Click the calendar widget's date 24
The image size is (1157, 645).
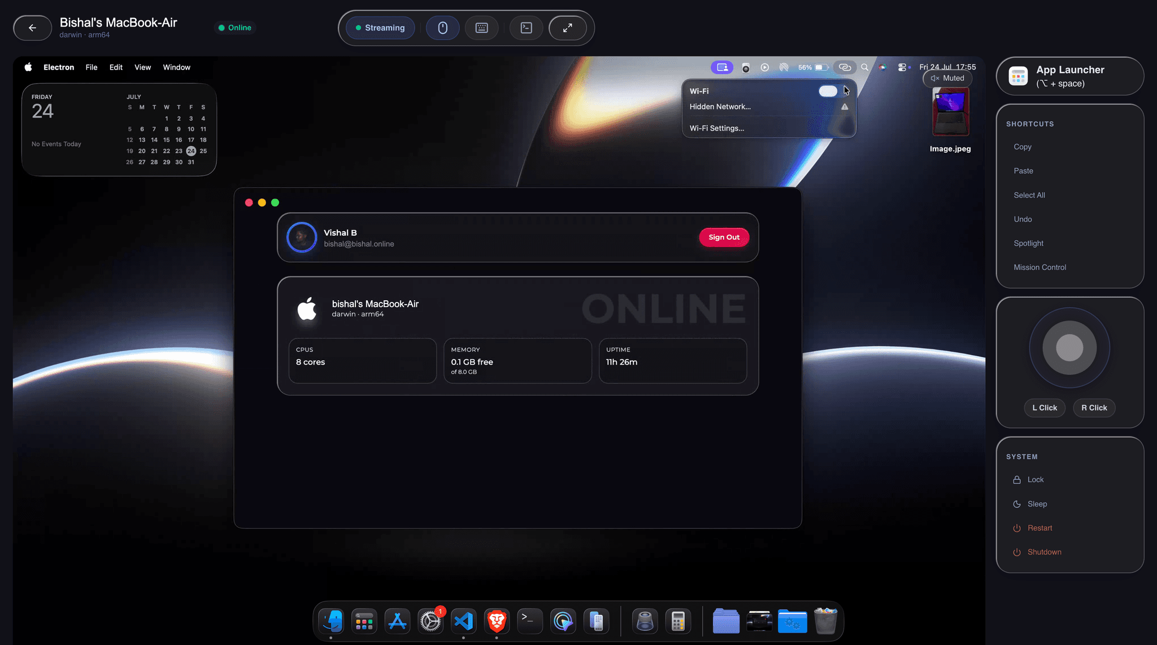(x=191, y=151)
